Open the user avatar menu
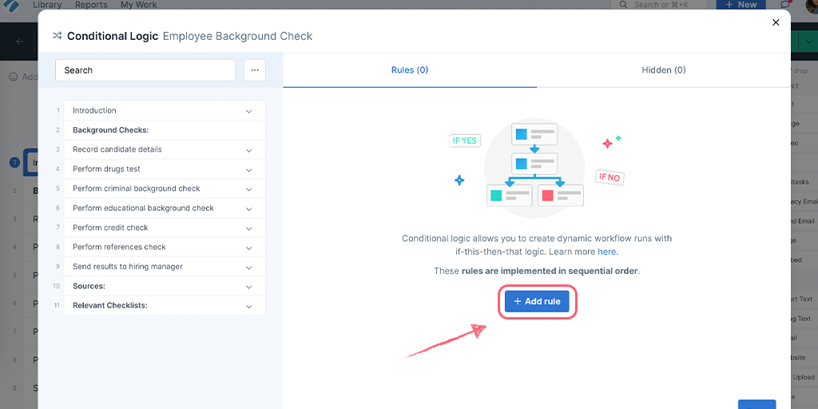Image resolution: width=818 pixels, height=409 pixels. click(x=811, y=4)
